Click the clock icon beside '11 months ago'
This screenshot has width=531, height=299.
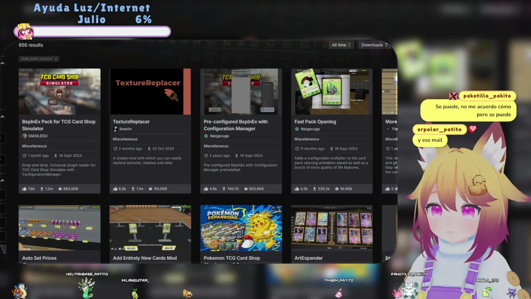pyautogui.click(x=297, y=149)
